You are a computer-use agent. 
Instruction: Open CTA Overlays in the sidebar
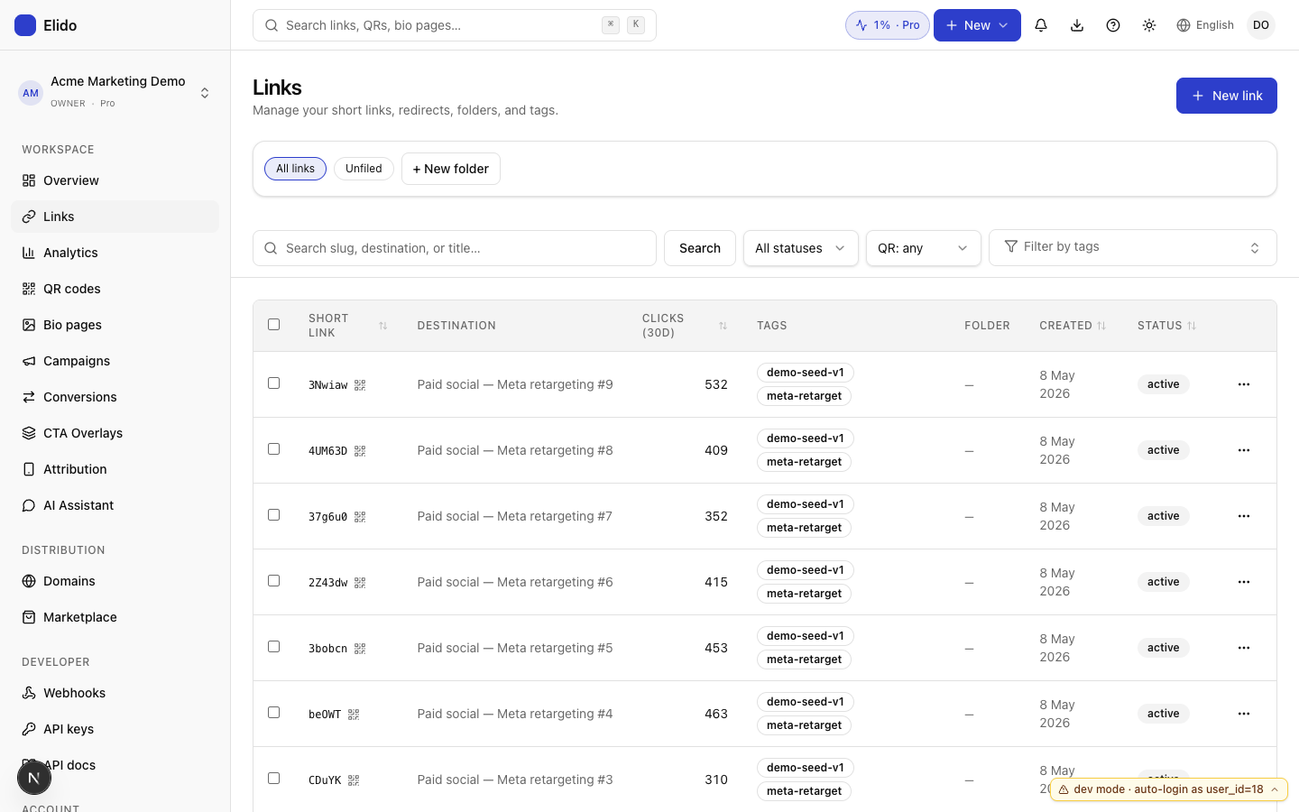(x=115, y=433)
